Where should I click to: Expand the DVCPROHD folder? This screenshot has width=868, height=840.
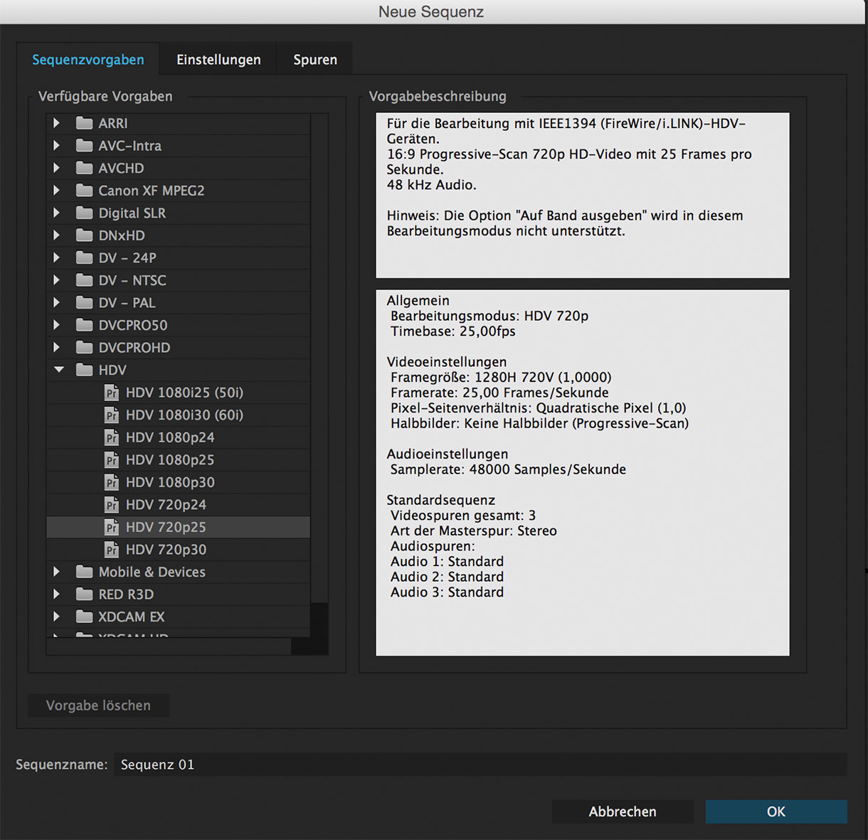[x=57, y=347]
